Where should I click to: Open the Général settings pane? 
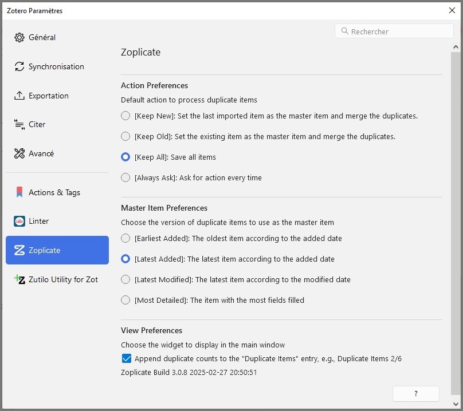57,37
